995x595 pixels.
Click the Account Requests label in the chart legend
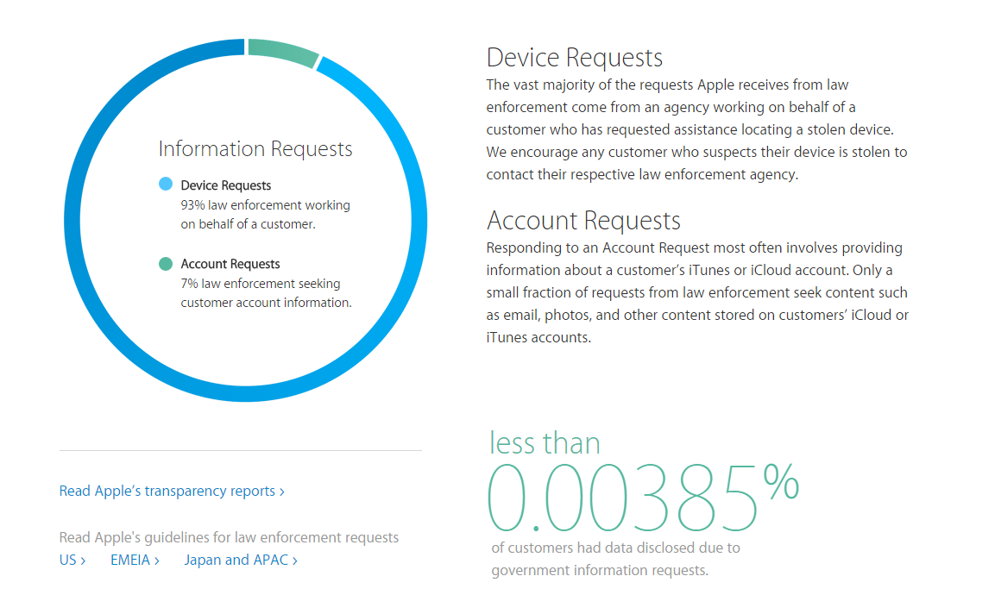click(x=230, y=264)
